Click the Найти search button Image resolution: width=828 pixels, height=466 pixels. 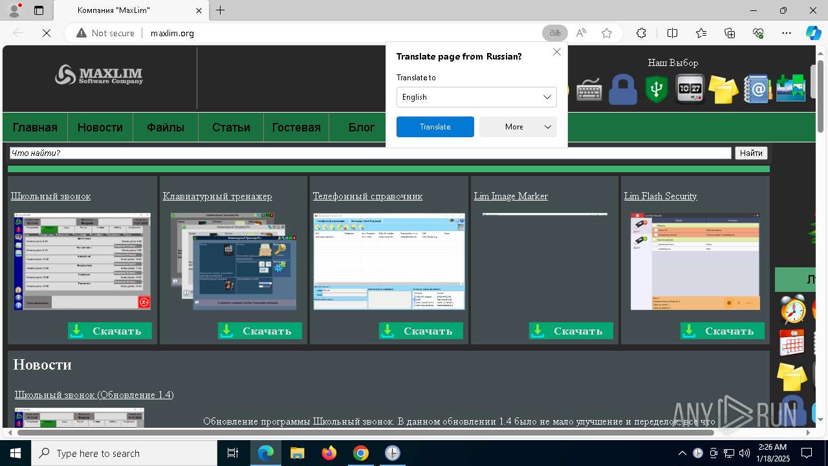751,153
